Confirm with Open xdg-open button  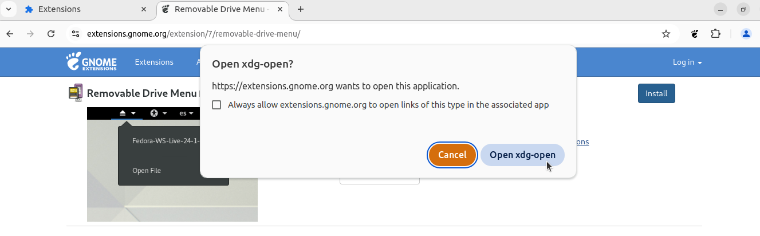[x=522, y=155]
